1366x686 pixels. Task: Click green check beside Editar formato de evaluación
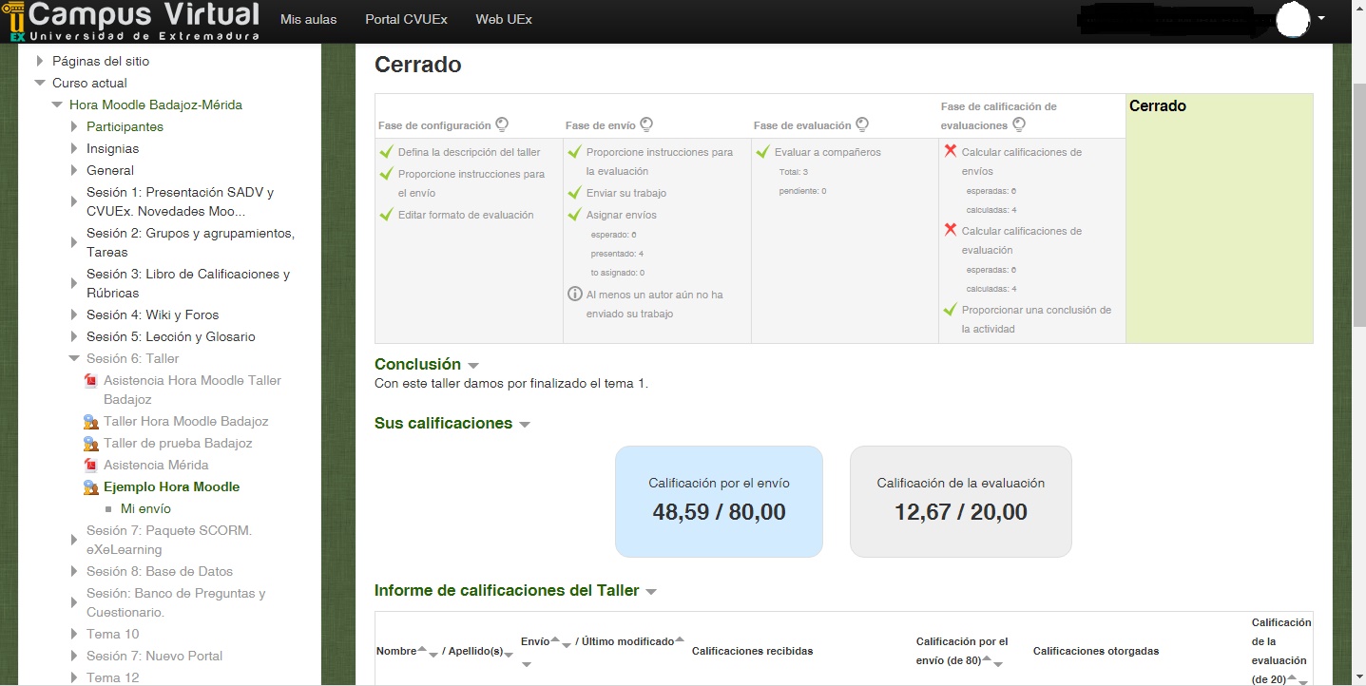pos(386,215)
